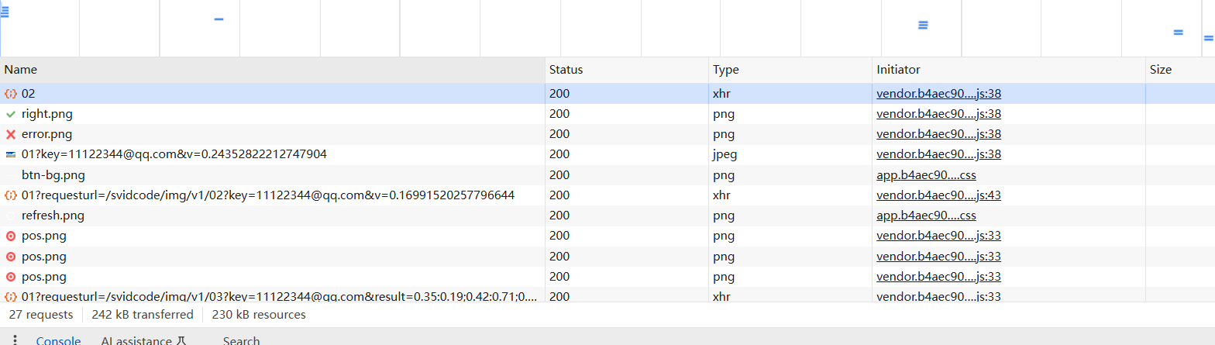Screen dimensions: 1215x345
Task: Open the drawer's three-dot more options menu
Action: pos(15,340)
